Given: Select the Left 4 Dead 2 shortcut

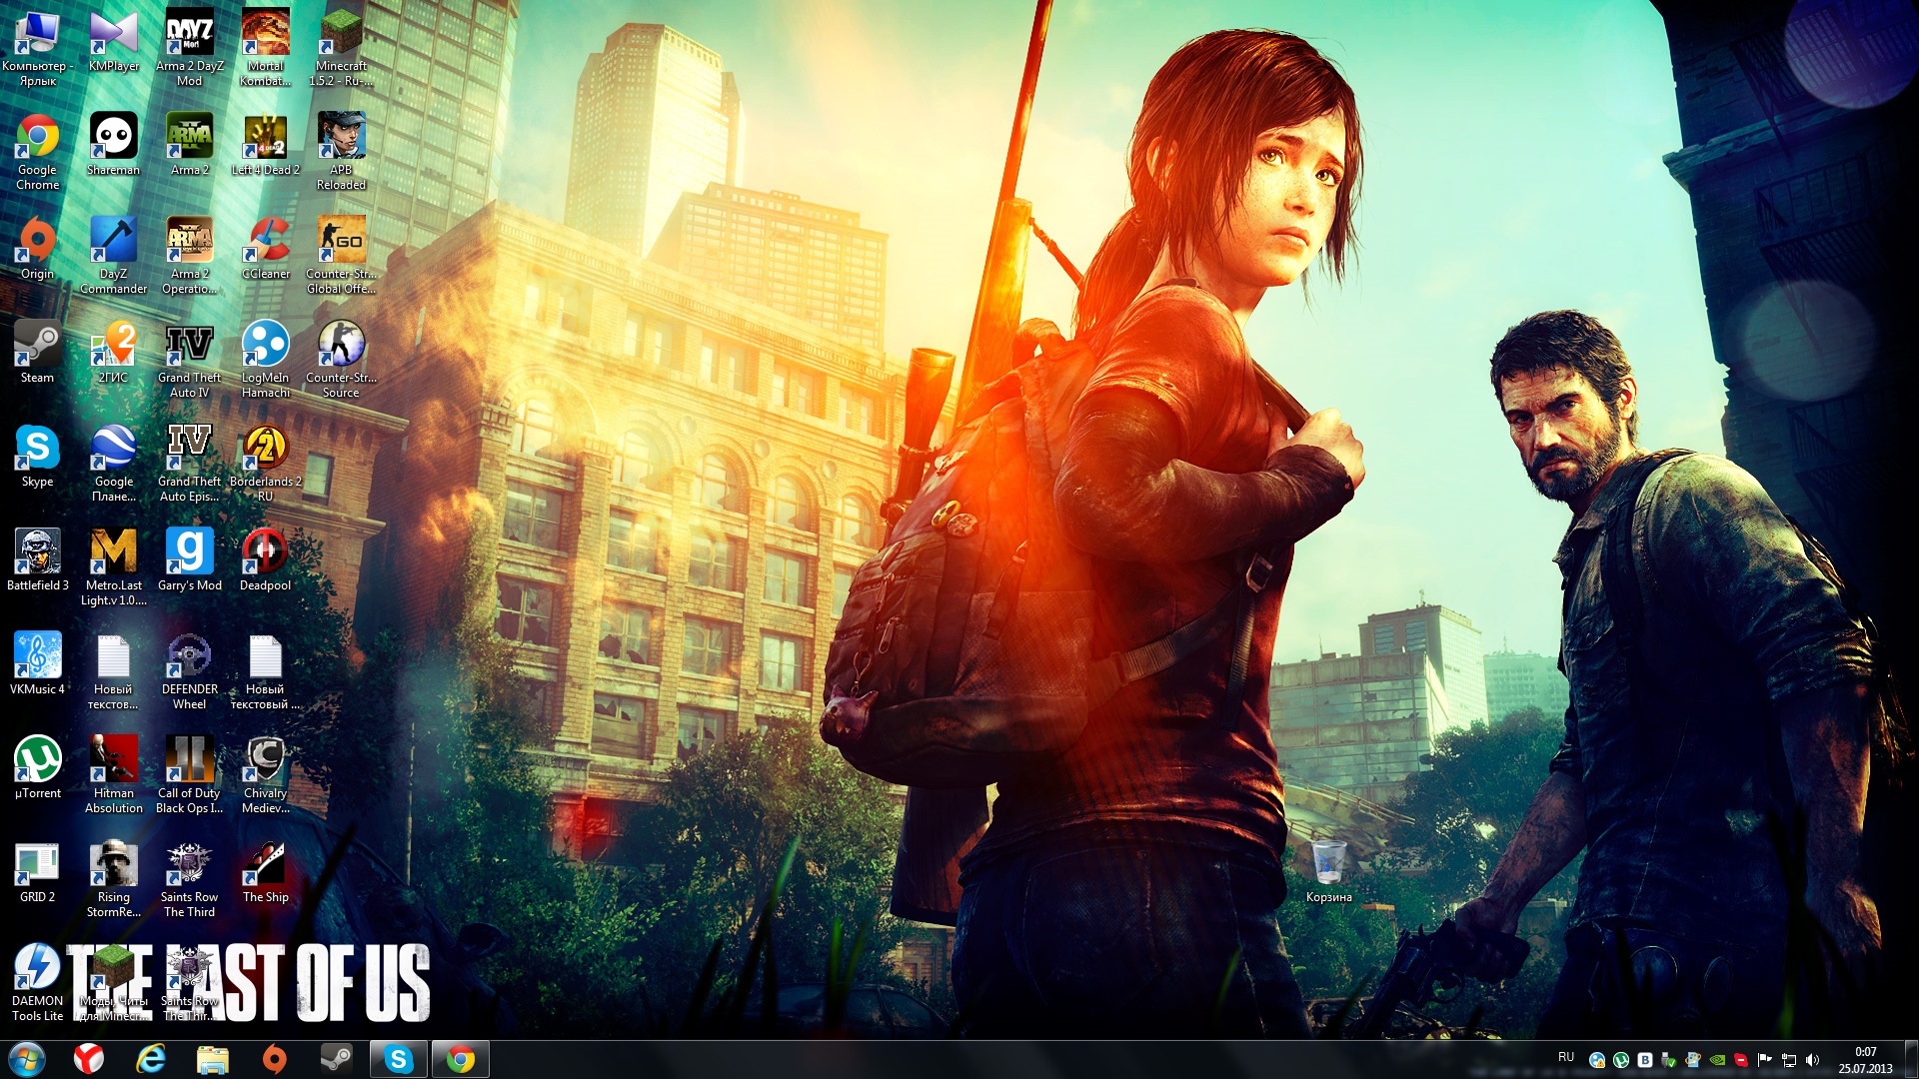Looking at the screenshot, I should coord(266,145).
